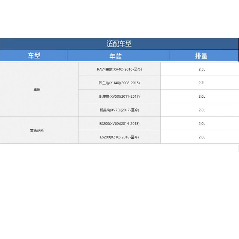The height and width of the screenshot is (239, 239).
Task: Select the 车型 column header
Action: tap(33, 56)
